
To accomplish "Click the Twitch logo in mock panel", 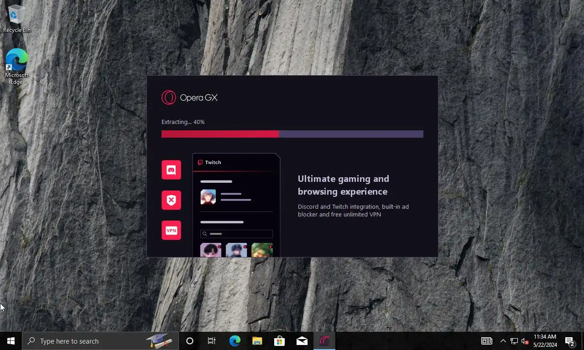I will point(200,162).
